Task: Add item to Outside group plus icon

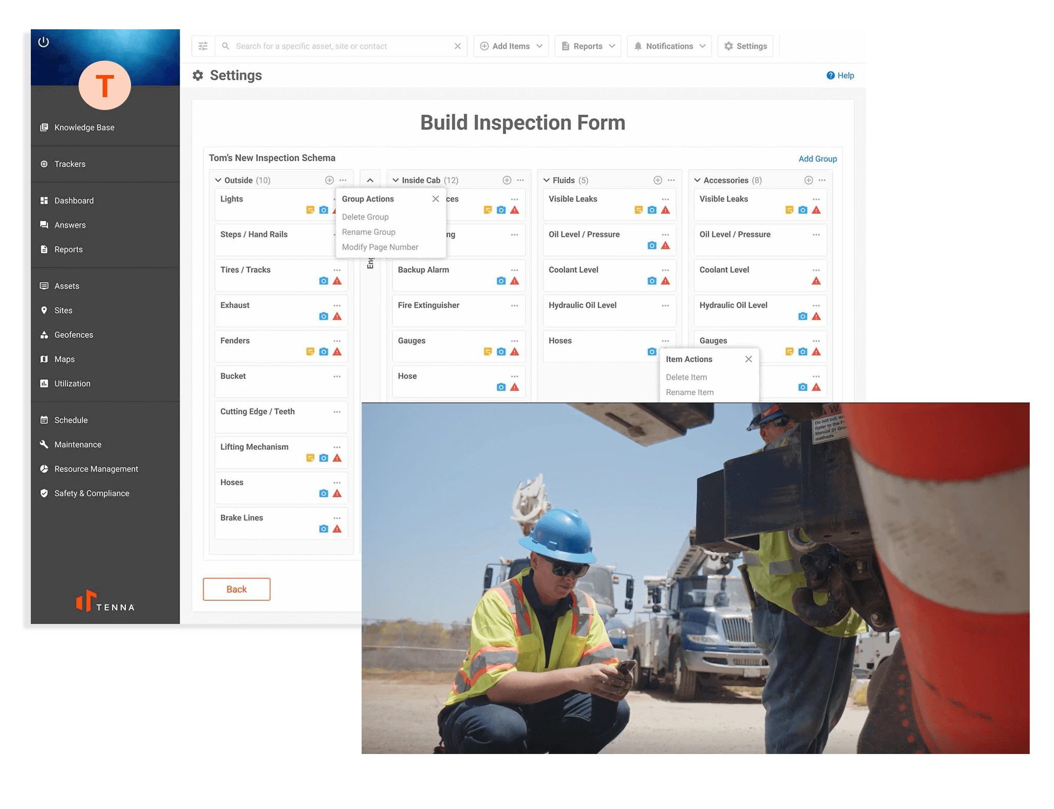Action: point(329,180)
